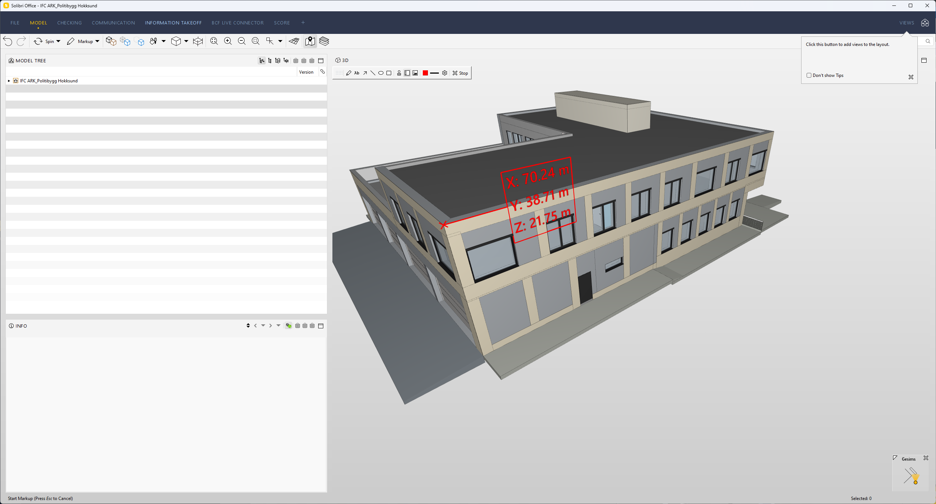This screenshot has width=936, height=504.
Task: Click the Zoom In magnifier icon
Action: coord(228,41)
